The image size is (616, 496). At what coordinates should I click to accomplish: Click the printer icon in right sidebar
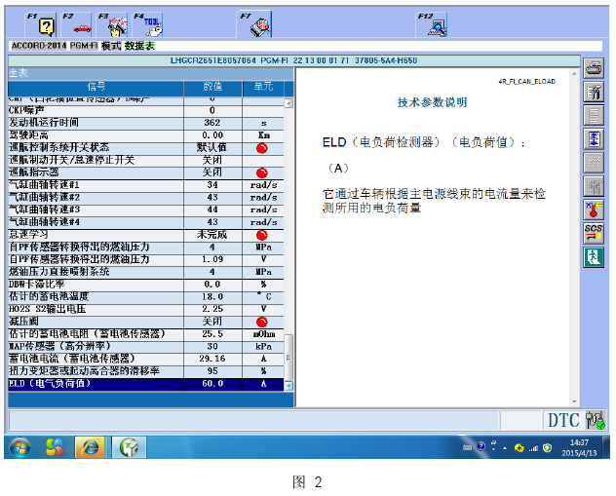594,69
